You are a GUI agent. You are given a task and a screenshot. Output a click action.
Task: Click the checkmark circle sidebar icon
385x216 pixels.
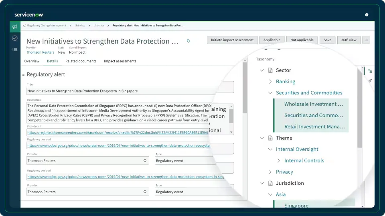pos(15,38)
